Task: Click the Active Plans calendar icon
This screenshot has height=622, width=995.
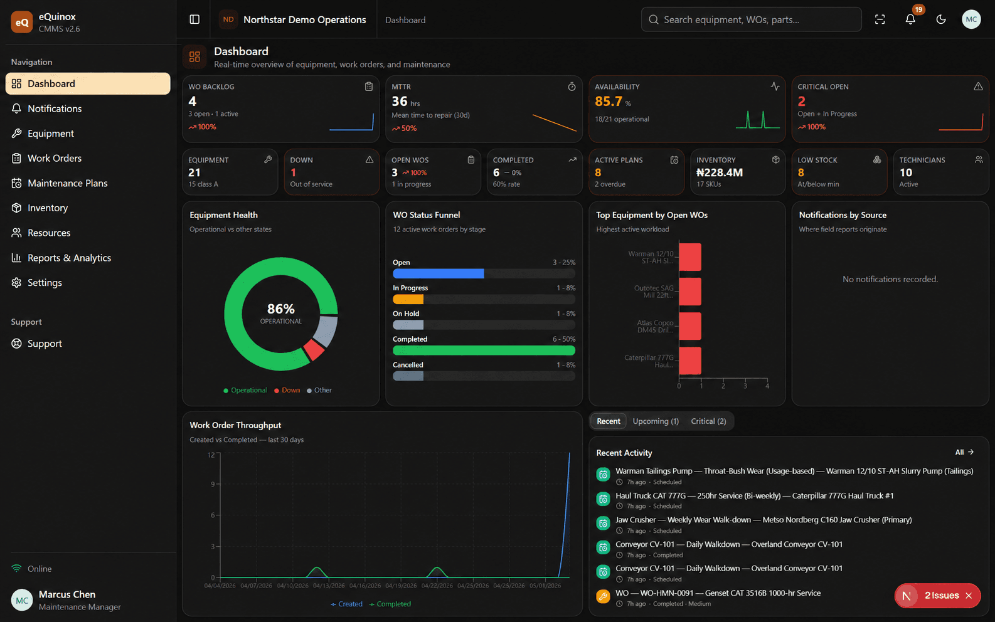Action: point(674,160)
